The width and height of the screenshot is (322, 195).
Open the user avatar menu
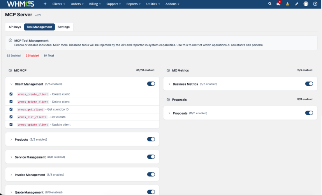[x=306, y=4]
